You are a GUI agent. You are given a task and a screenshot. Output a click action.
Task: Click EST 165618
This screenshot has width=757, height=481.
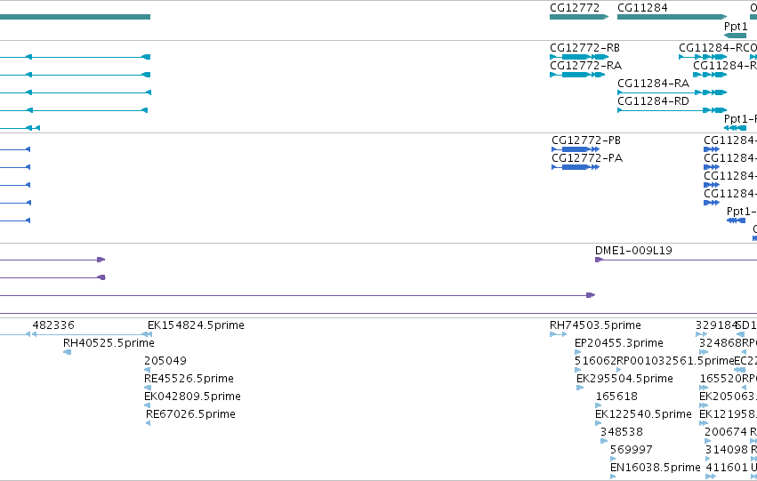[x=616, y=397]
